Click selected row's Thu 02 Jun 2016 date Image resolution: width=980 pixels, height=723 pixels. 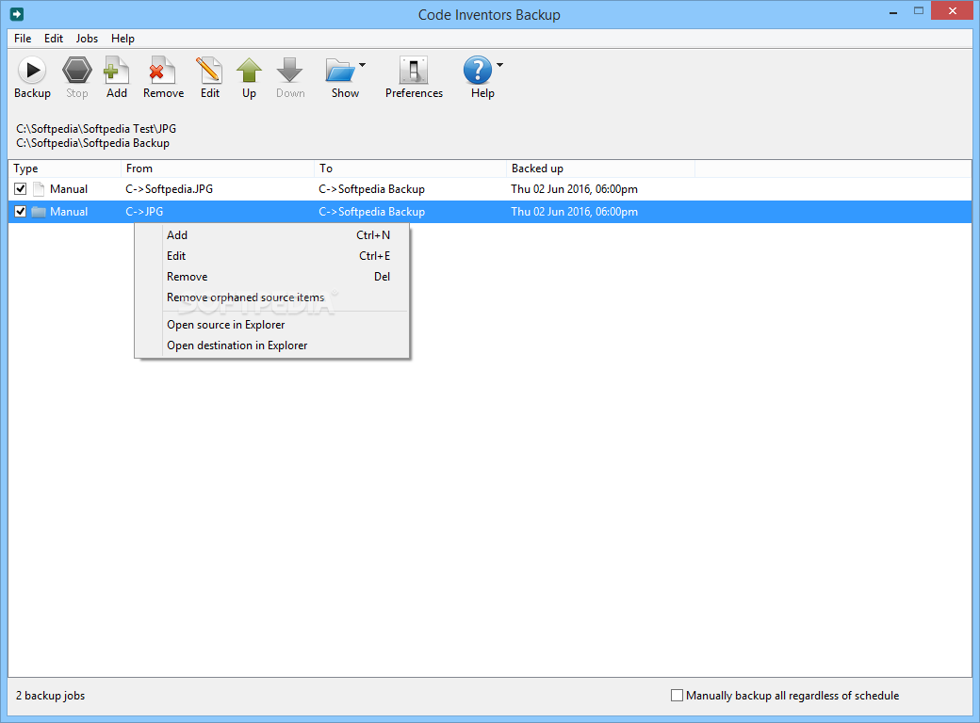575,212
